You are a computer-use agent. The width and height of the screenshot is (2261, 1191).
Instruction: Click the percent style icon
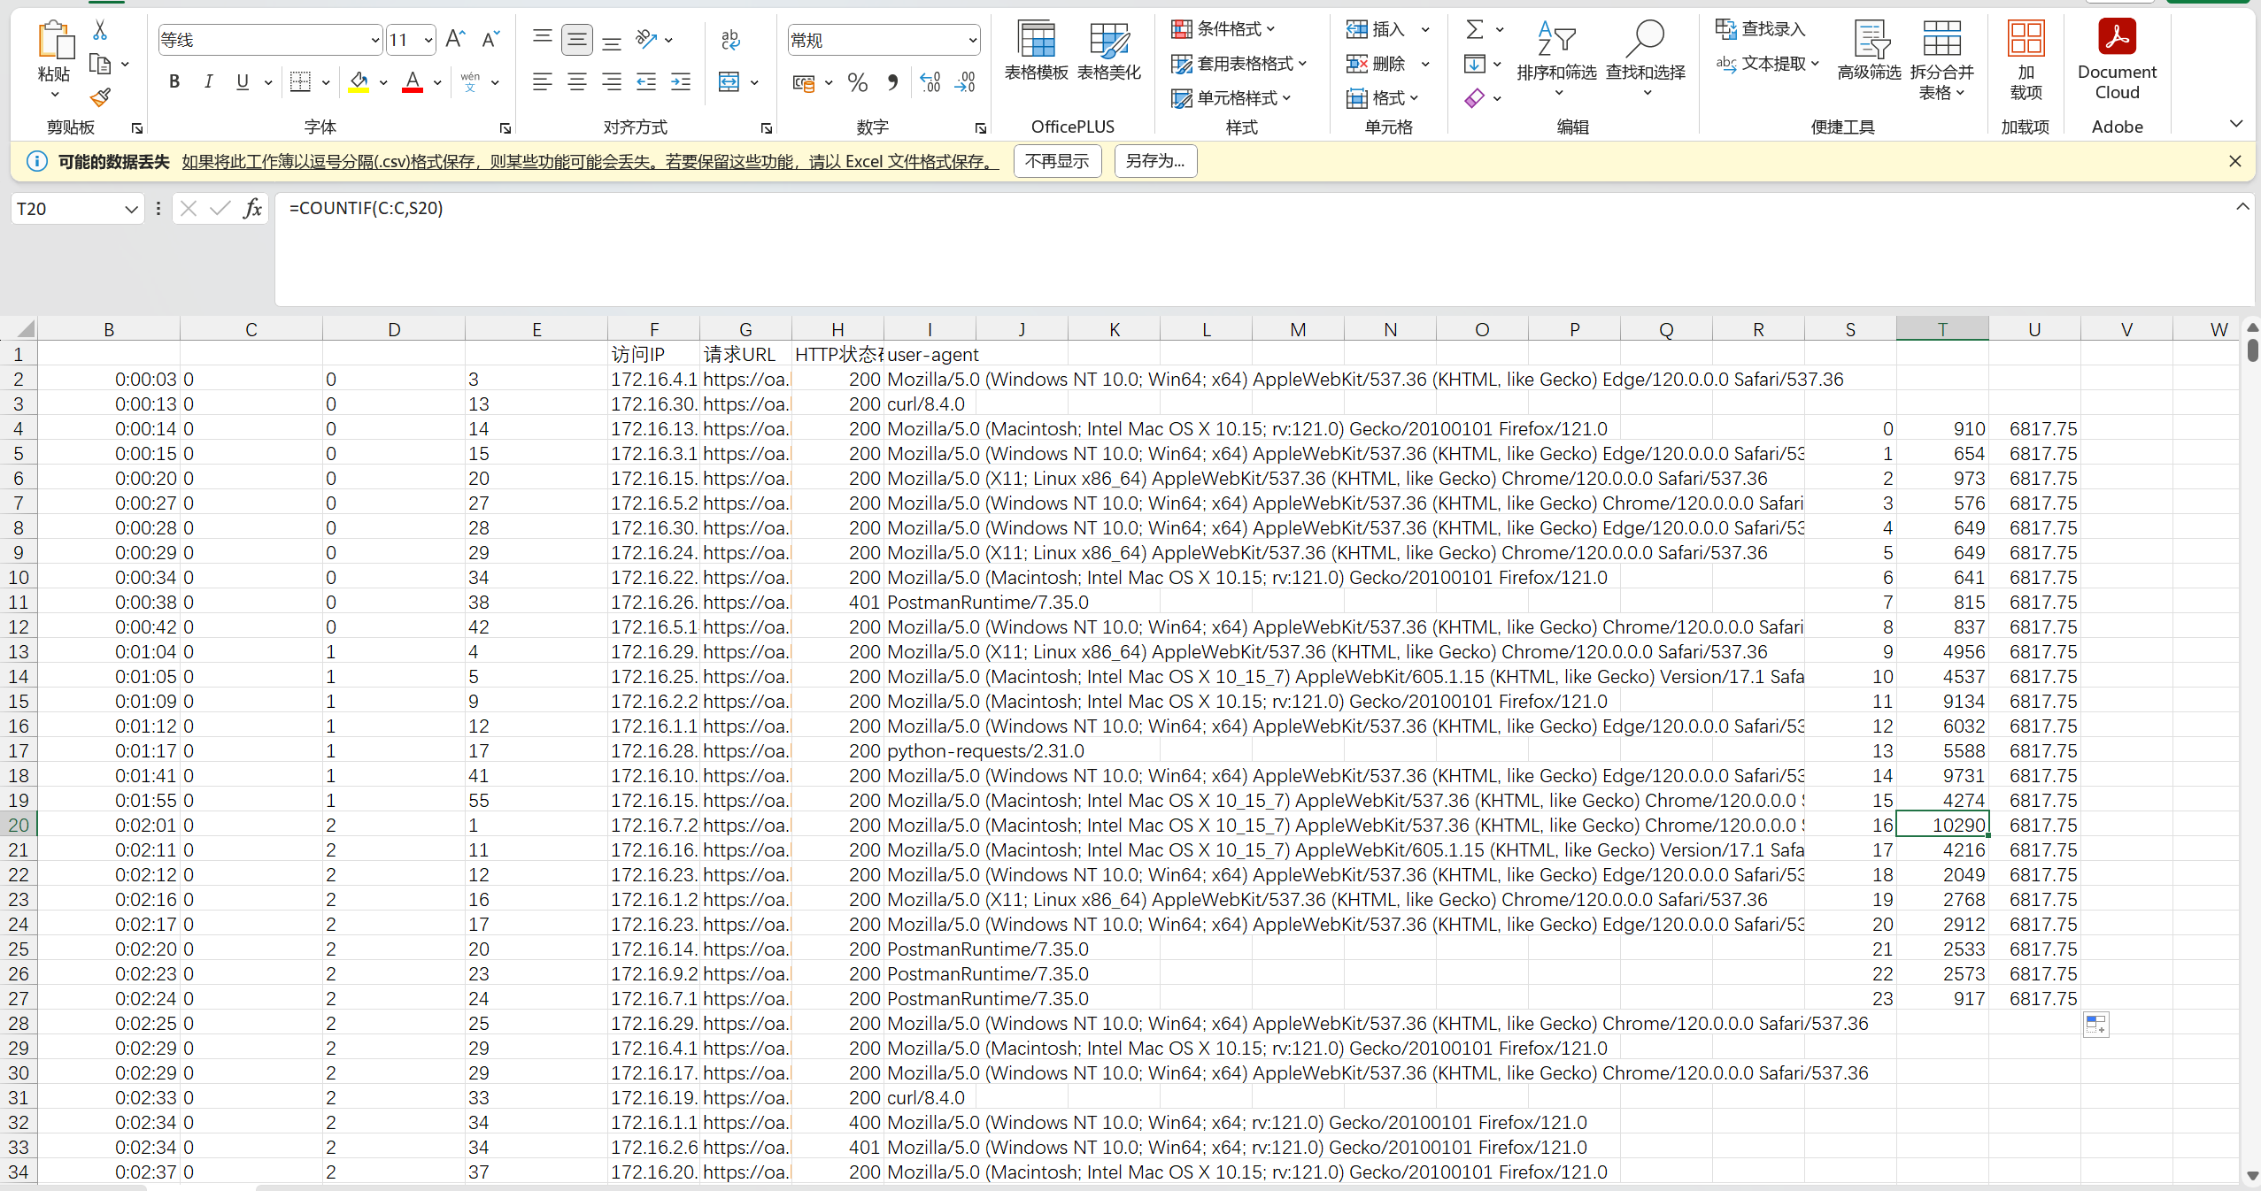[x=857, y=82]
